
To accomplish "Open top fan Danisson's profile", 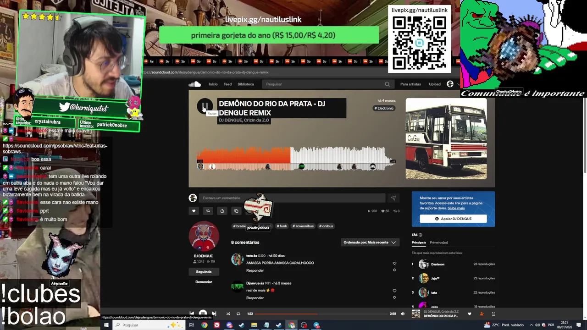I will (437, 264).
